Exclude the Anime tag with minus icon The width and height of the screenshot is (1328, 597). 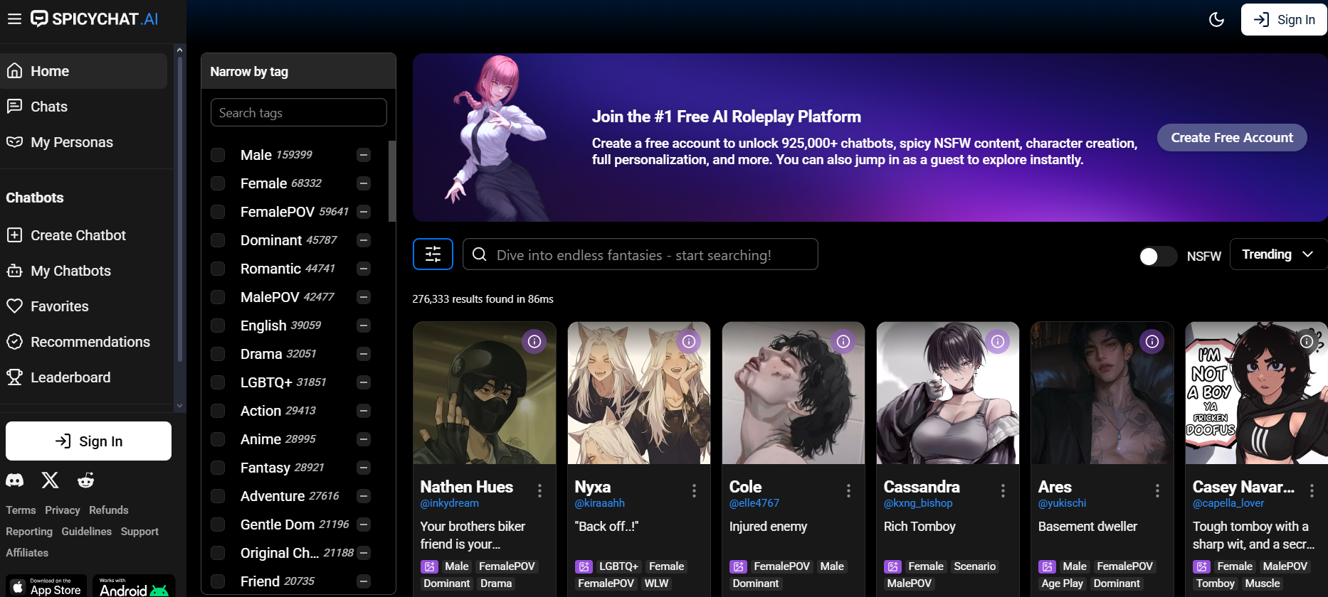click(364, 439)
